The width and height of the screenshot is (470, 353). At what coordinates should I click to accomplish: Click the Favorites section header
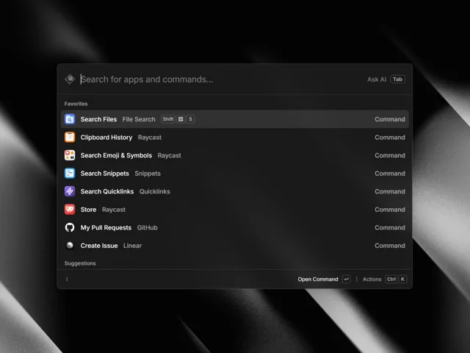click(76, 104)
